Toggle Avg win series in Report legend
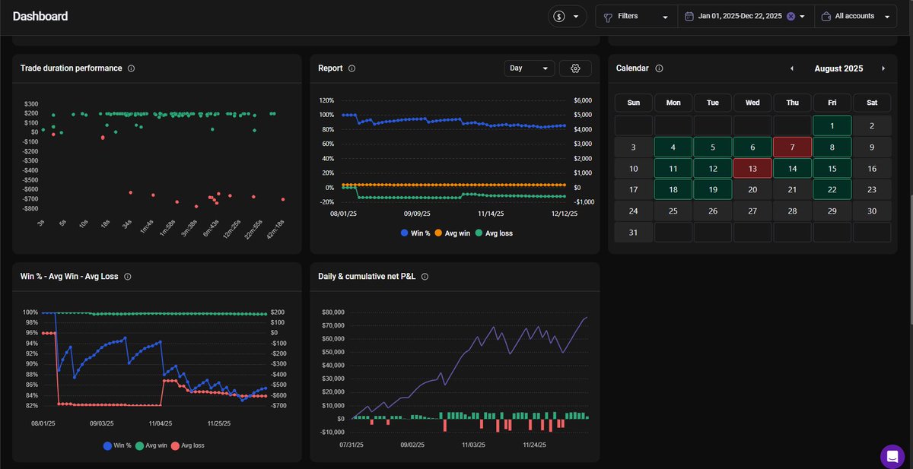 coord(452,233)
